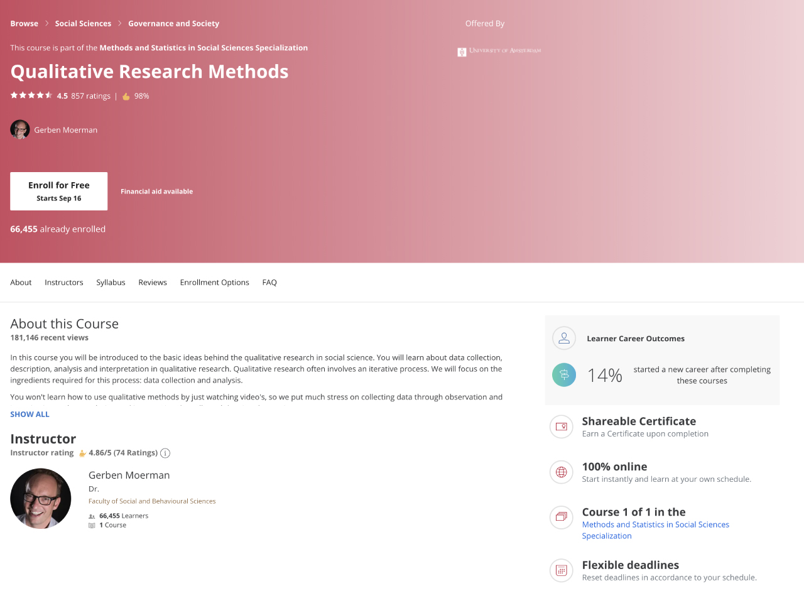Click the Learner Career Outcomes person icon

tap(564, 338)
